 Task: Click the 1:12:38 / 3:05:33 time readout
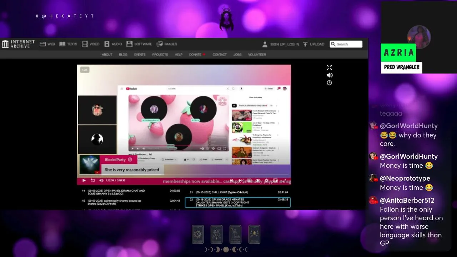click(115, 181)
